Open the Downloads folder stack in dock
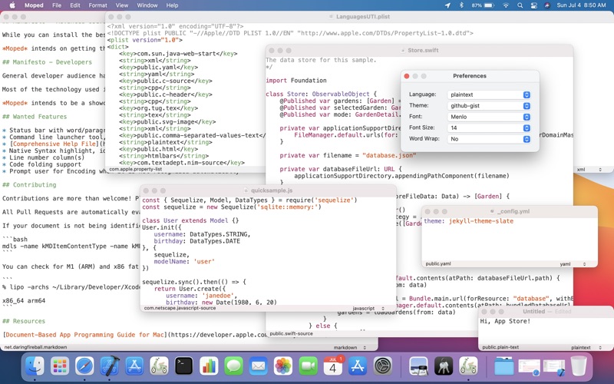The height and width of the screenshot is (384, 614). coord(504,367)
